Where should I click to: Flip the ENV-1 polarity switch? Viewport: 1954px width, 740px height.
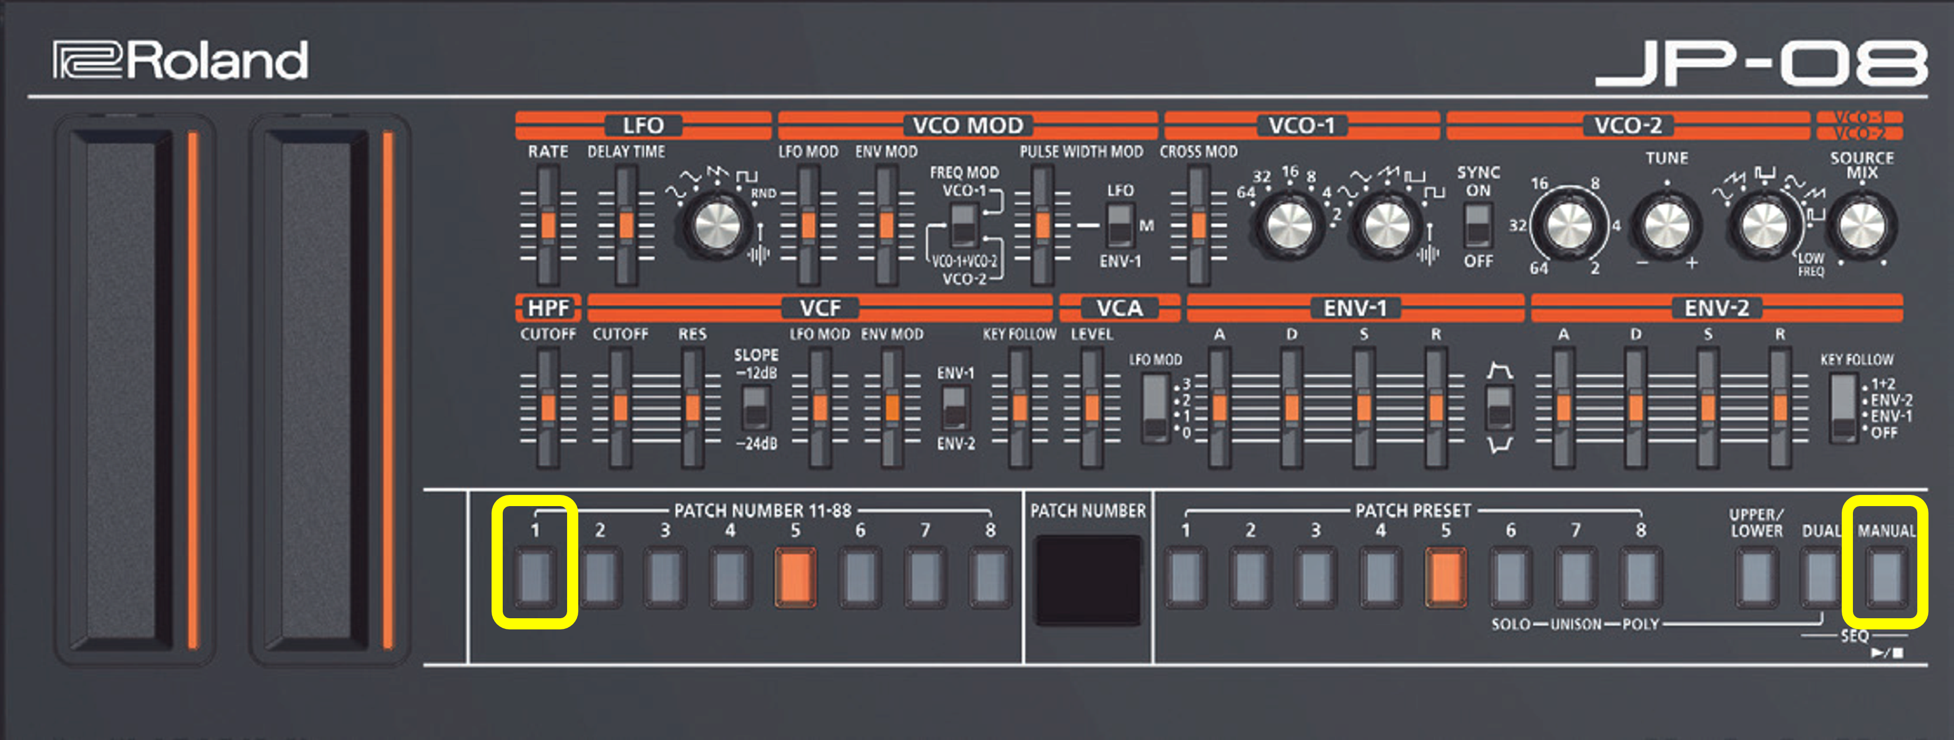coord(1500,407)
